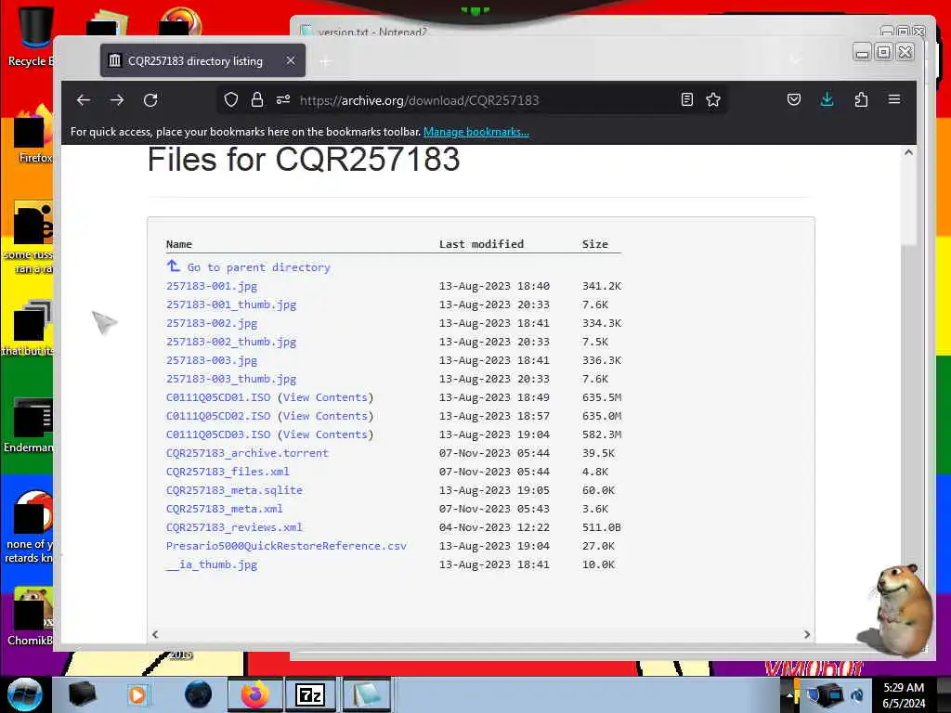Switch to Notepad2 taskbar button
This screenshot has height=713, width=951.
pyautogui.click(x=366, y=694)
